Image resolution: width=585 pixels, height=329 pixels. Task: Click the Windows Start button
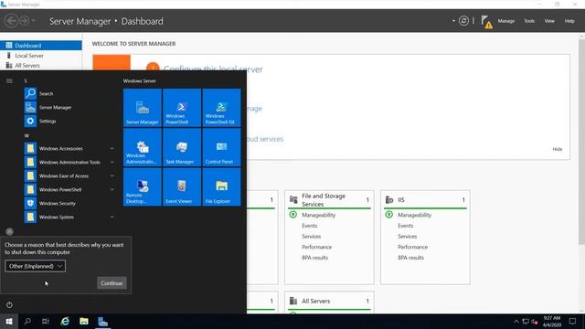click(9, 321)
